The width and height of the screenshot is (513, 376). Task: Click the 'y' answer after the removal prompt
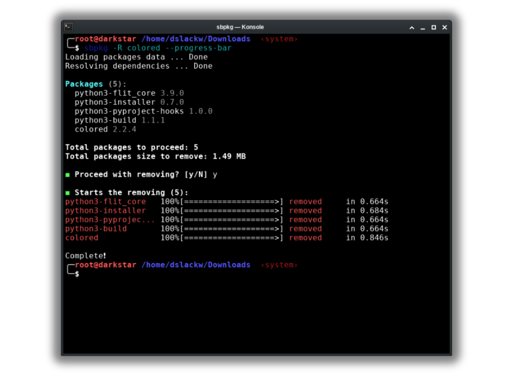215,174
